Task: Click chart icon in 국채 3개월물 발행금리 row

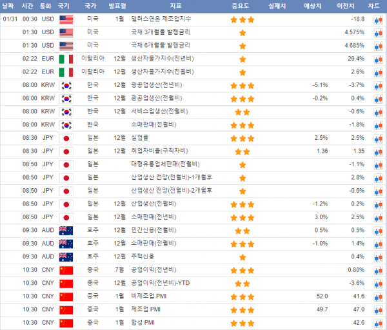Action: [377, 32]
